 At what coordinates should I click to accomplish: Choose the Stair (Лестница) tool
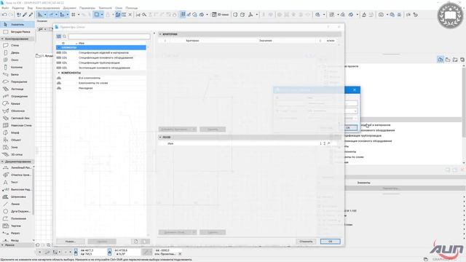click(17, 89)
